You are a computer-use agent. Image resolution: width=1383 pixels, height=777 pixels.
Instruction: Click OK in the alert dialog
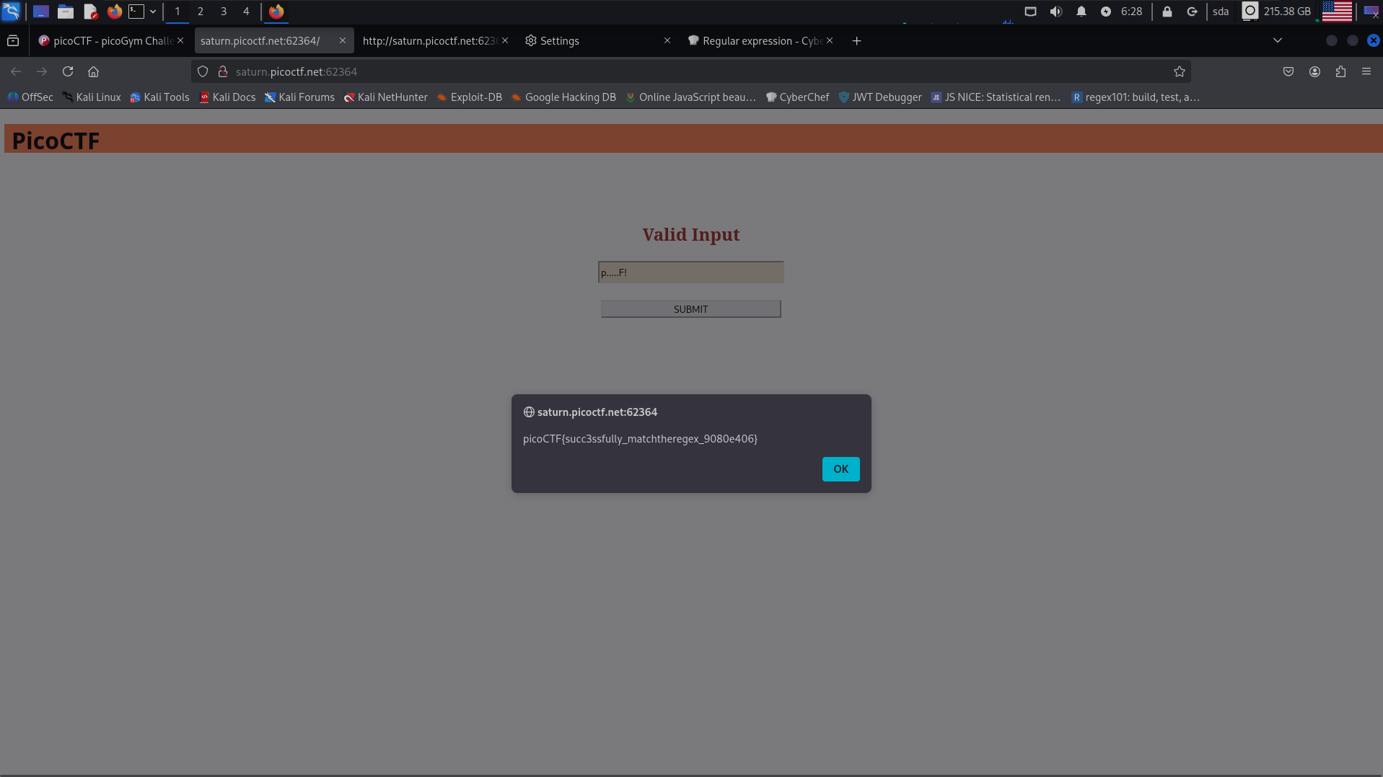coord(840,469)
